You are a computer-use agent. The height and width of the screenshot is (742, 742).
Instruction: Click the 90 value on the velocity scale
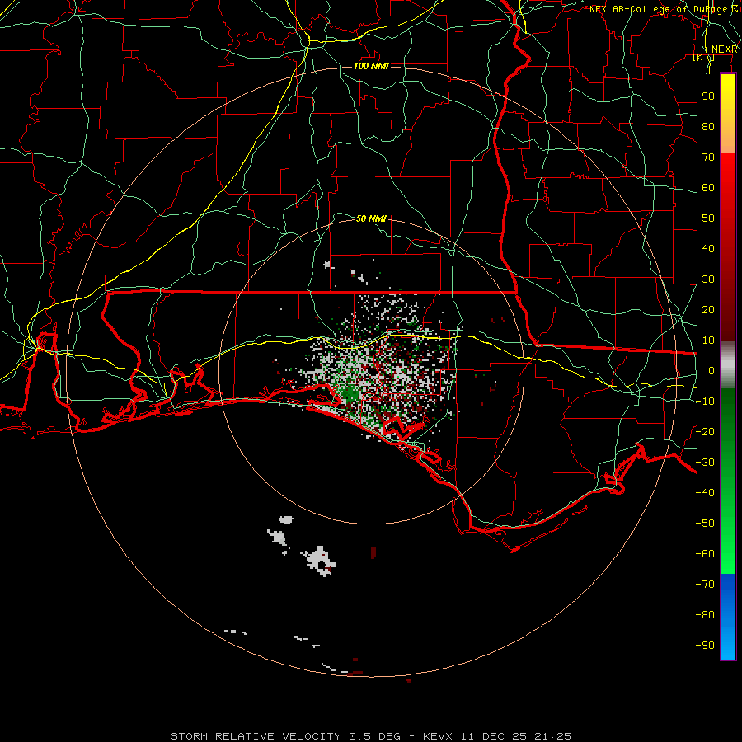pyautogui.click(x=708, y=96)
